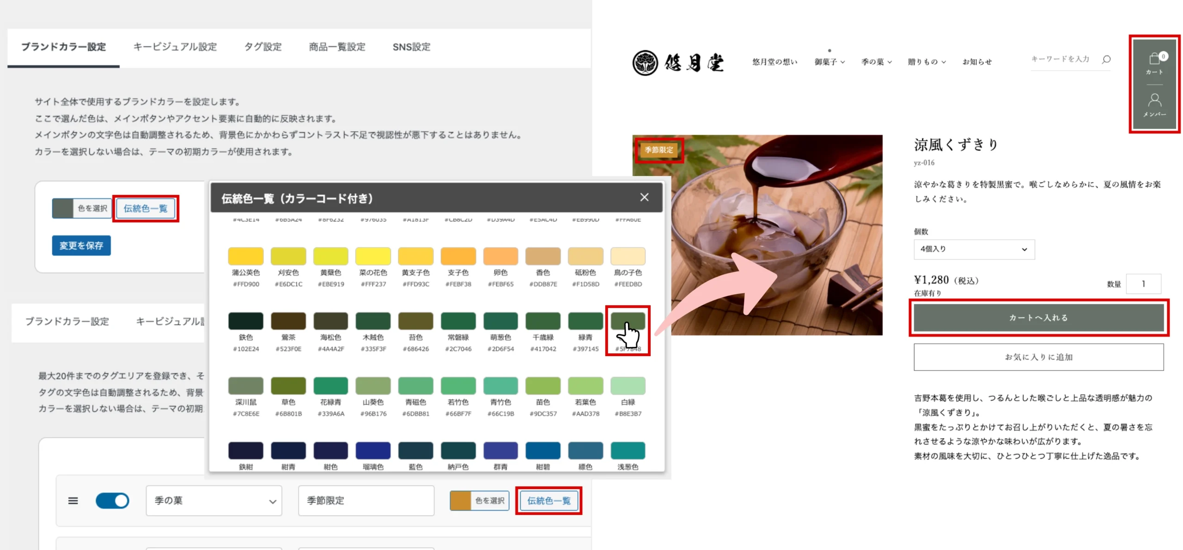The height and width of the screenshot is (550, 1183).
Task: Open the 季の菓 tag category dropdown
Action: point(213,500)
